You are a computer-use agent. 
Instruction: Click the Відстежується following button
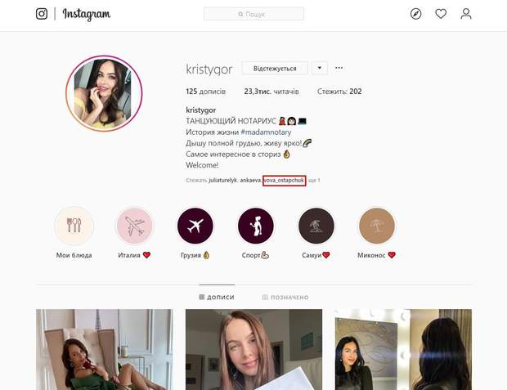tap(275, 68)
